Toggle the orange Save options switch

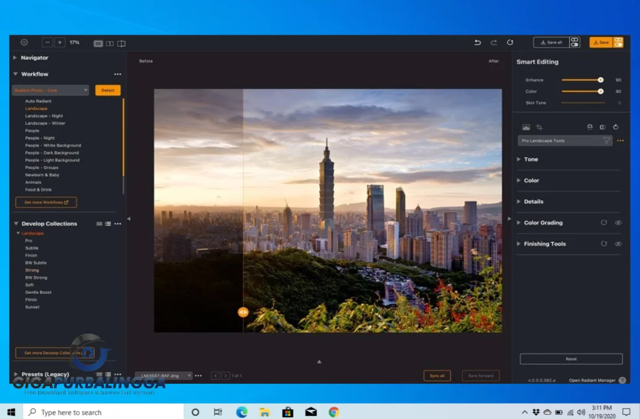point(618,42)
